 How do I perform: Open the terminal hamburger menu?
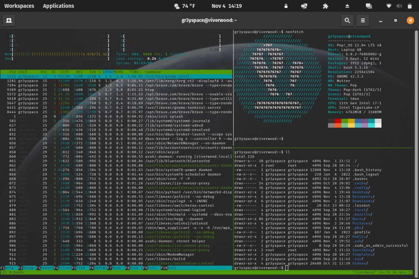(362, 20)
